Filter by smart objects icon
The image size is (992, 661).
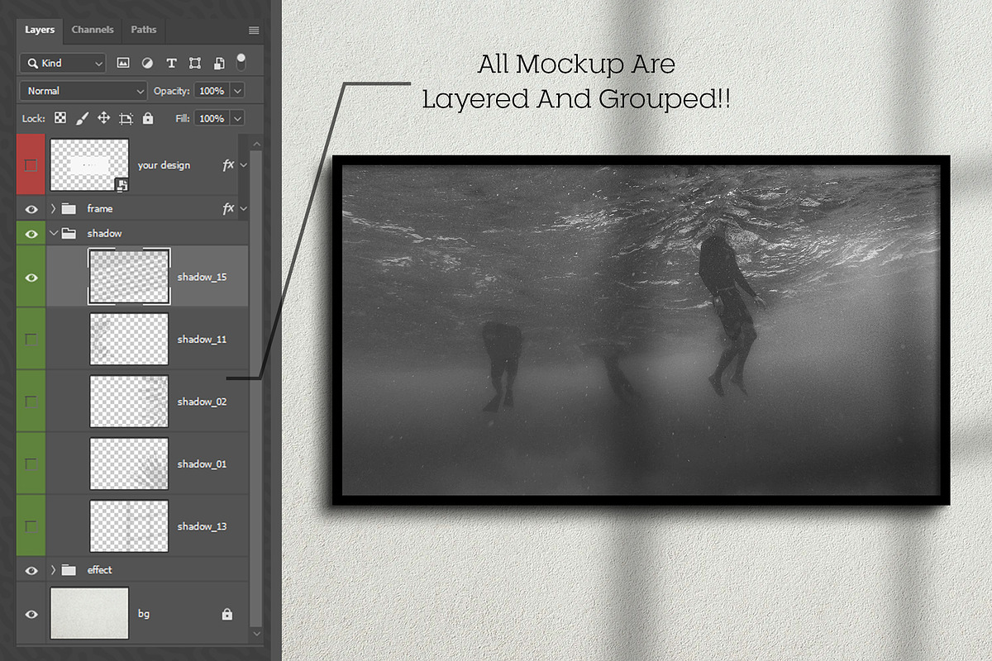pos(219,63)
